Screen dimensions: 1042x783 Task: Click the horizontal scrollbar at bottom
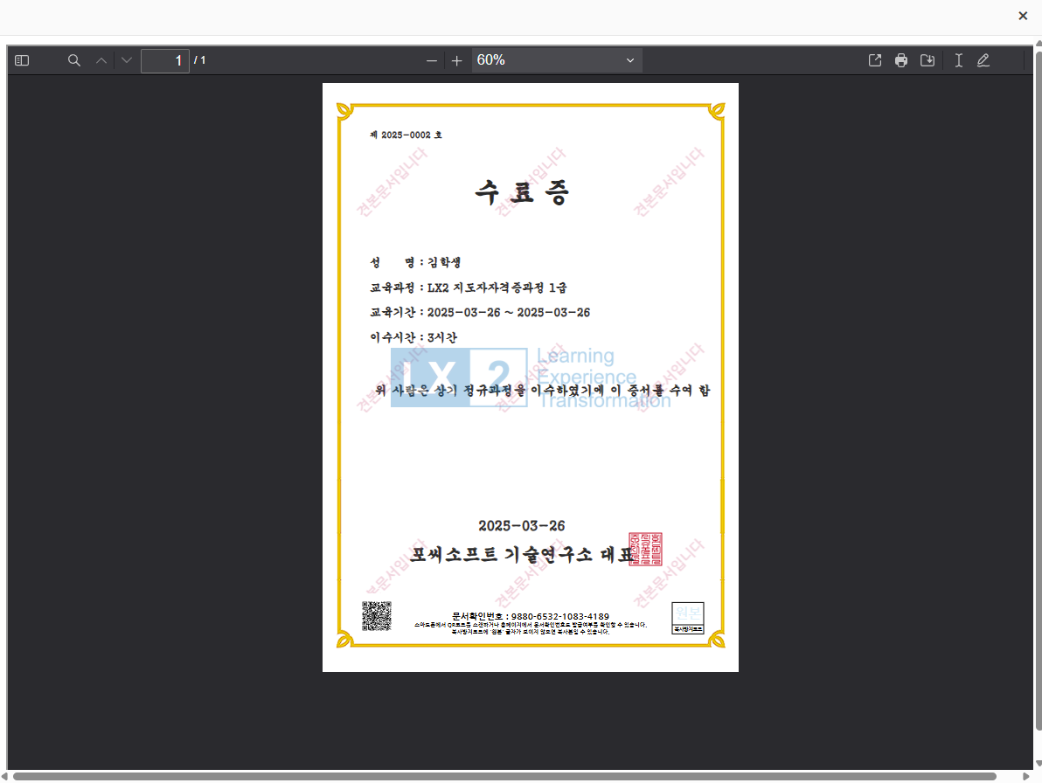point(504,776)
